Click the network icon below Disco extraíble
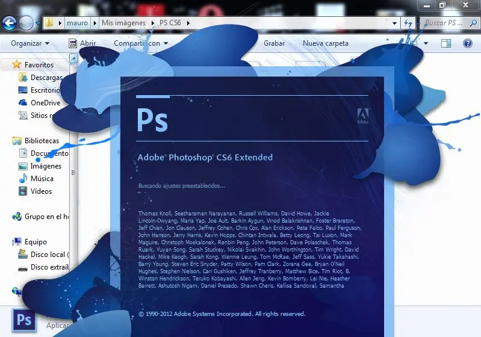 (x=16, y=291)
